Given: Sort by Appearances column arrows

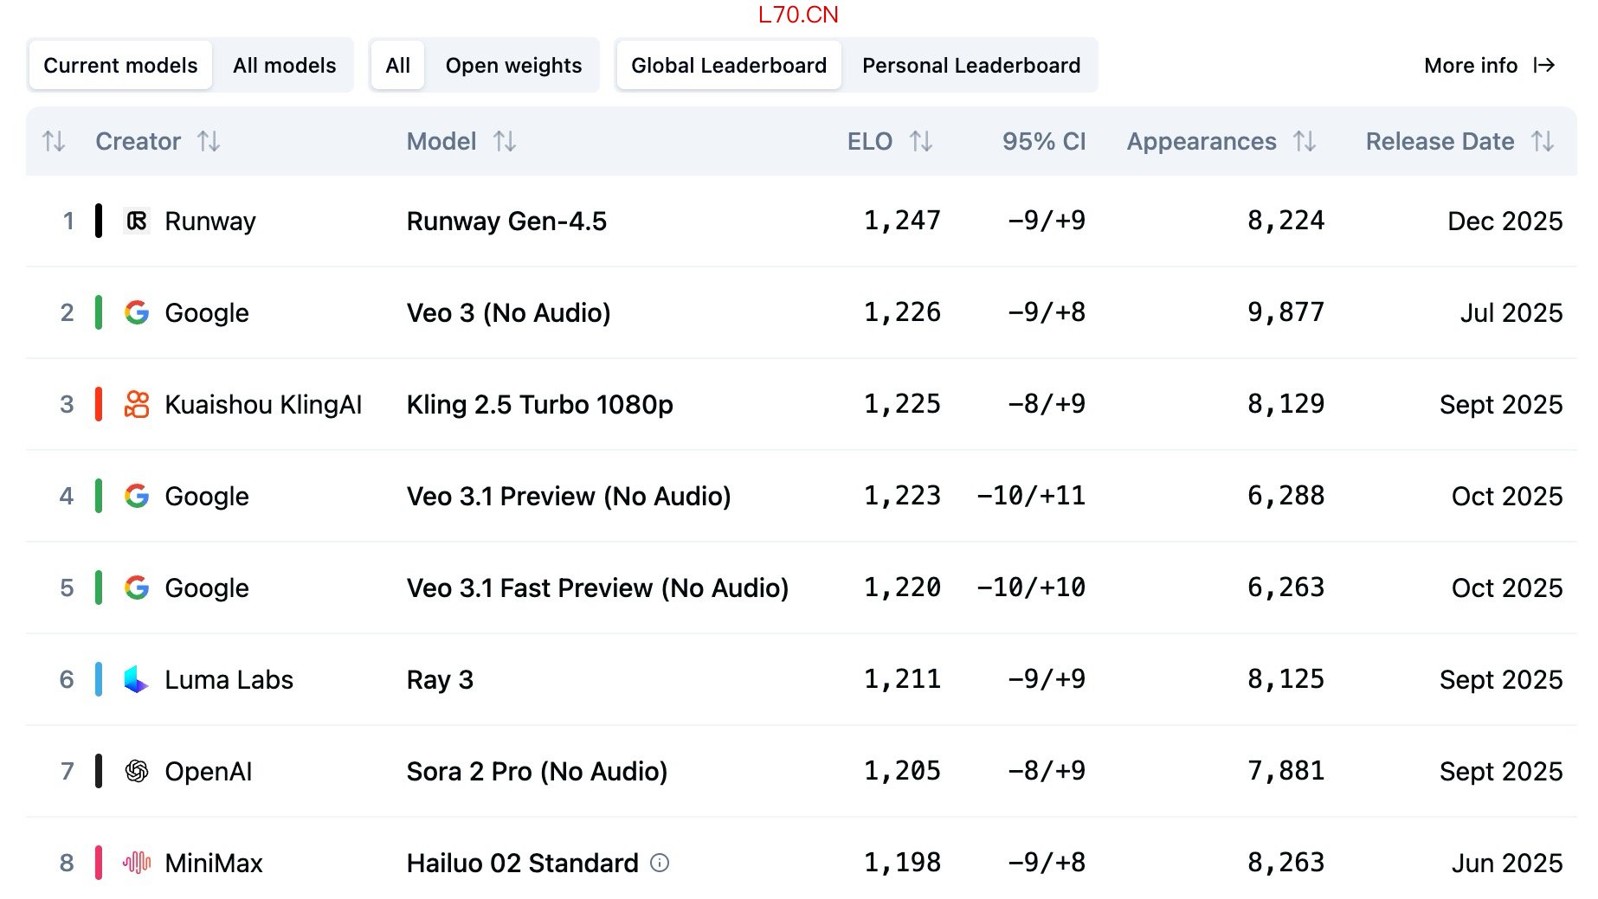Looking at the screenshot, I should (x=1305, y=142).
